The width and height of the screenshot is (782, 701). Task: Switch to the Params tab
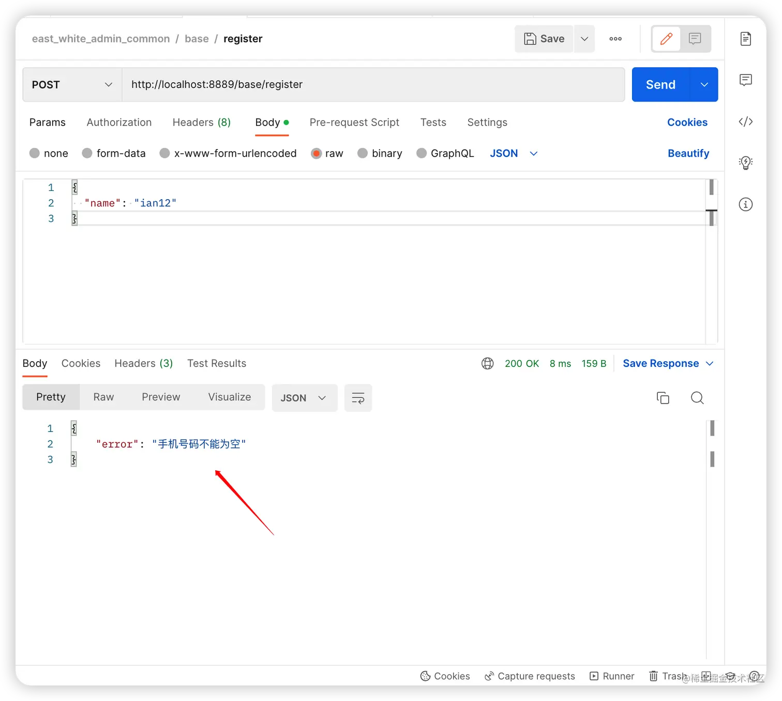click(48, 123)
